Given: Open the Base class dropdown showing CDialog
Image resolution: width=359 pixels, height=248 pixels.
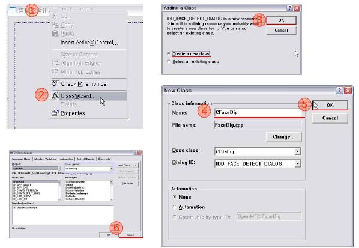Looking at the screenshot, I should pos(297,151).
